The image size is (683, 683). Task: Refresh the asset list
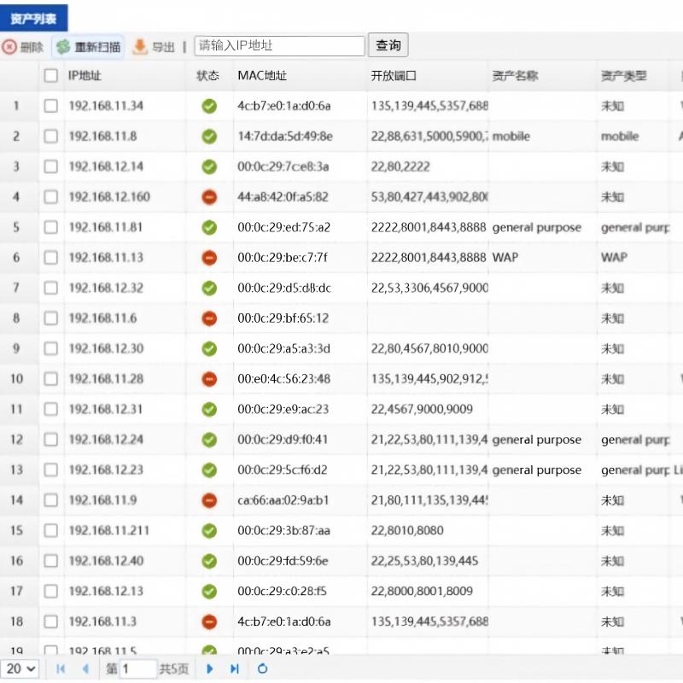[262, 668]
